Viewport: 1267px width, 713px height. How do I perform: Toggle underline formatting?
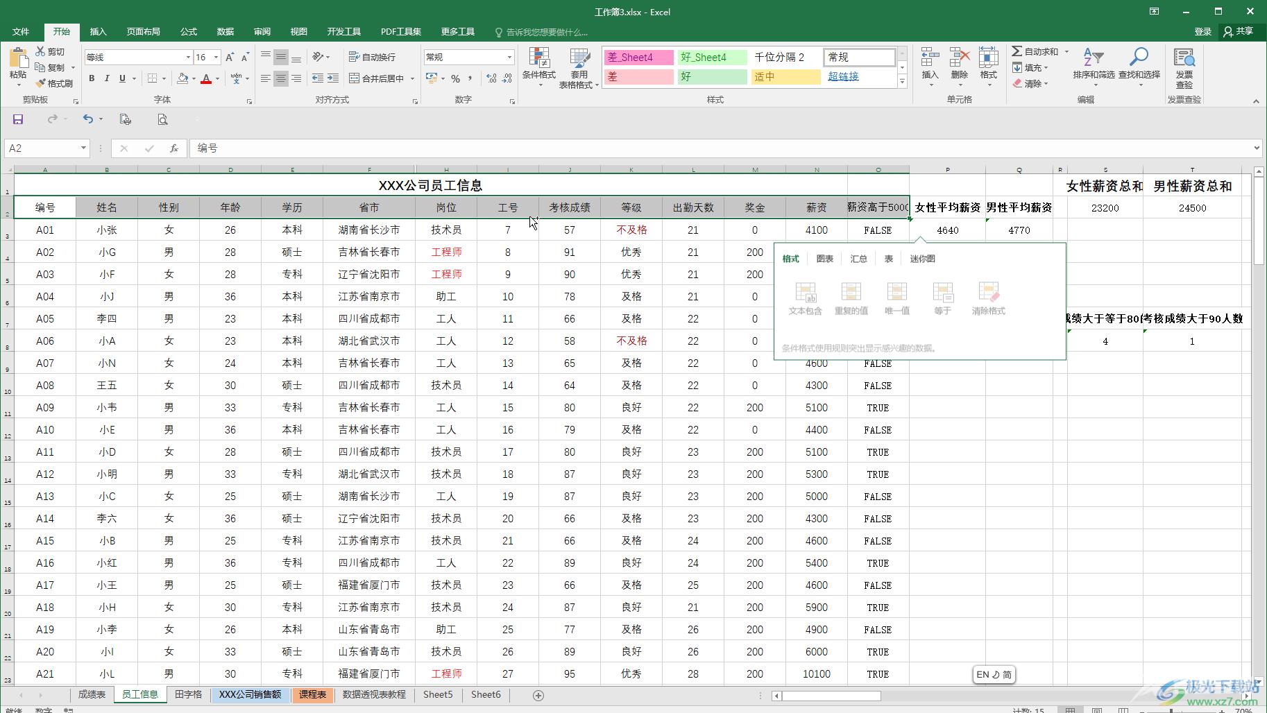click(x=122, y=78)
